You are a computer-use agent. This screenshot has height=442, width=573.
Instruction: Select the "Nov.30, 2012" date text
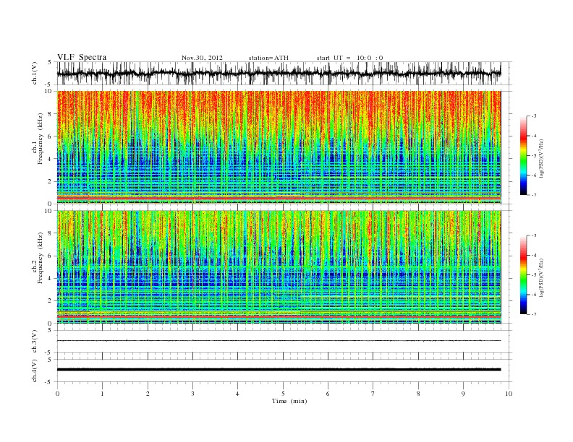(x=202, y=58)
